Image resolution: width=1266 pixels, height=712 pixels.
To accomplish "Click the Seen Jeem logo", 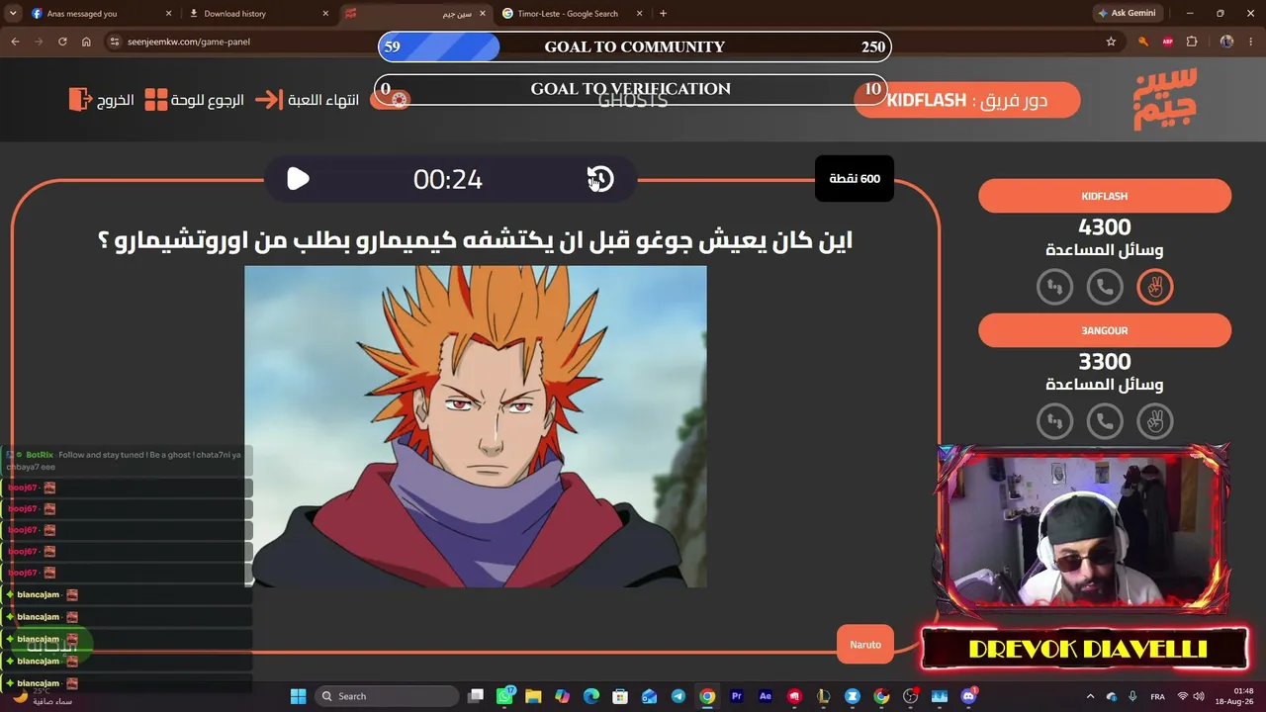I will 1165,99.
